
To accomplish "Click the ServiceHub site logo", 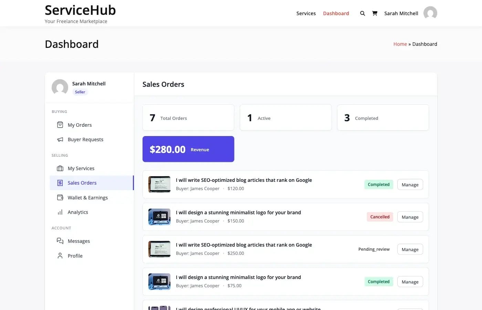I will [x=80, y=10].
